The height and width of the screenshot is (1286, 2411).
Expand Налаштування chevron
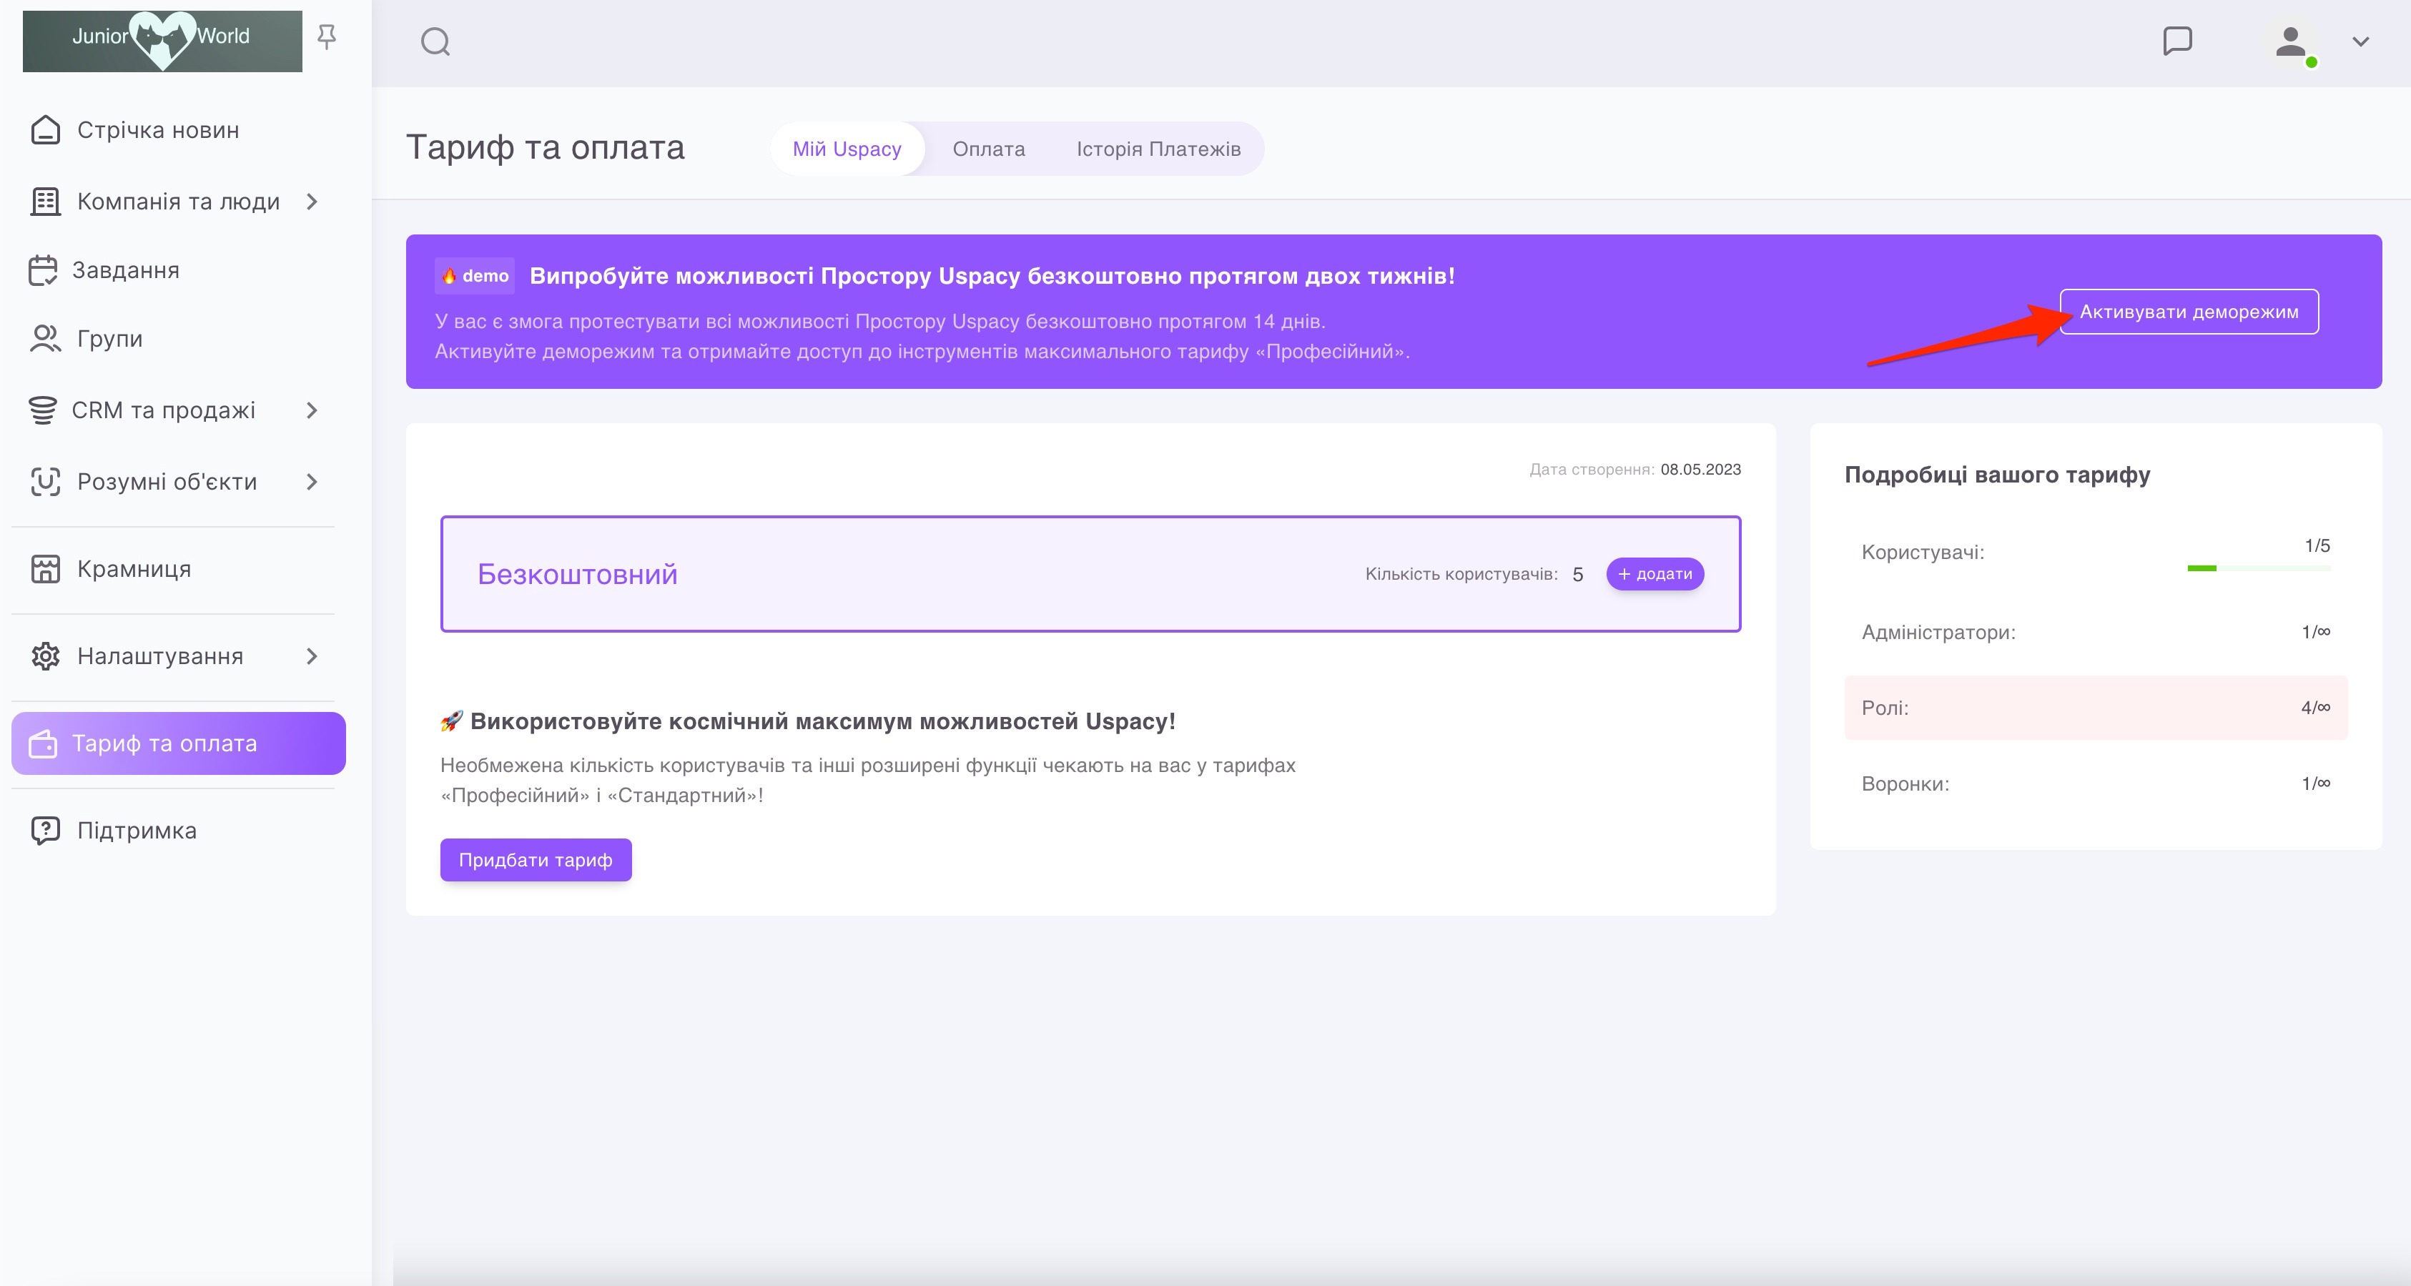click(312, 656)
